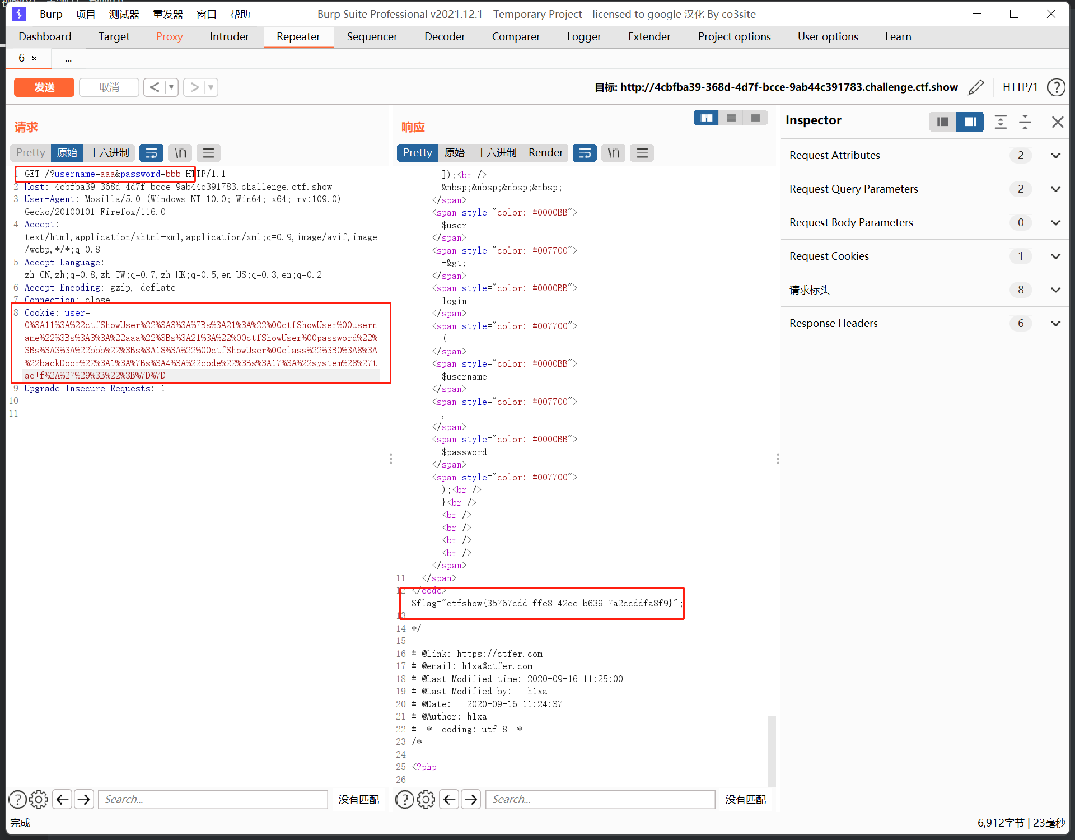Toggle word wrap icon in request panel

coord(151,153)
